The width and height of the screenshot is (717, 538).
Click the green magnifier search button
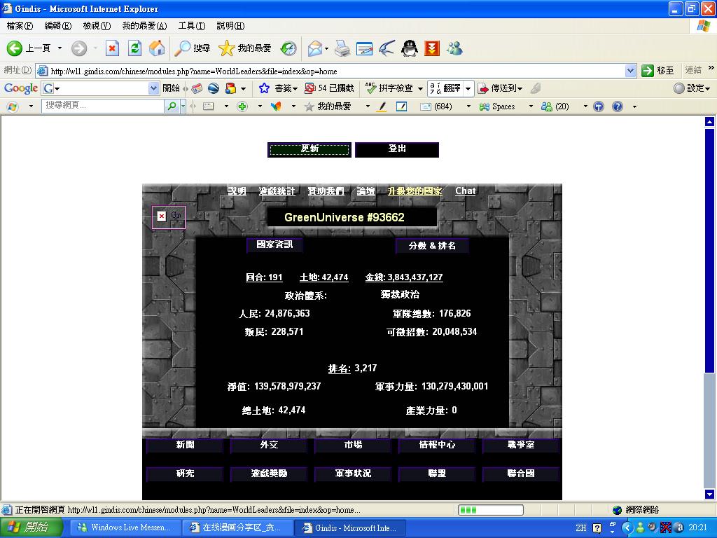click(172, 106)
